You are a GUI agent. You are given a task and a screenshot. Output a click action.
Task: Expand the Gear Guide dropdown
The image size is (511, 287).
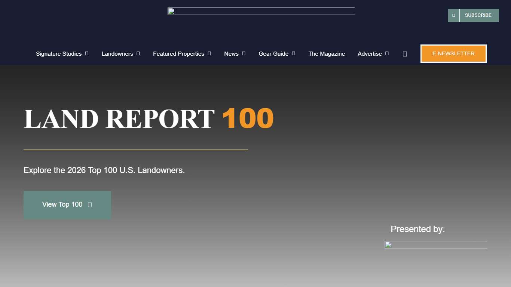point(294,53)
